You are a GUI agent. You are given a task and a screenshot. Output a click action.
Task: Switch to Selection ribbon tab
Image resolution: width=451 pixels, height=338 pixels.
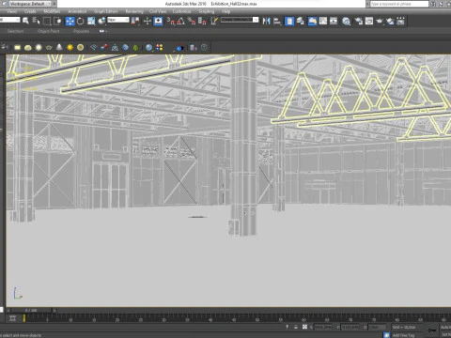[x=15, y=31]
